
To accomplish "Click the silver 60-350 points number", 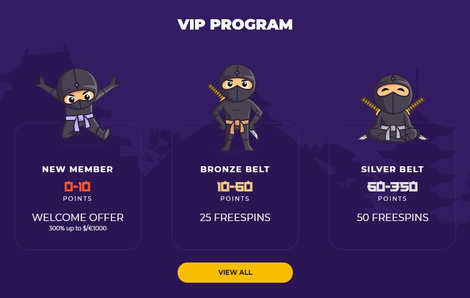I will [x=392, y=186].
